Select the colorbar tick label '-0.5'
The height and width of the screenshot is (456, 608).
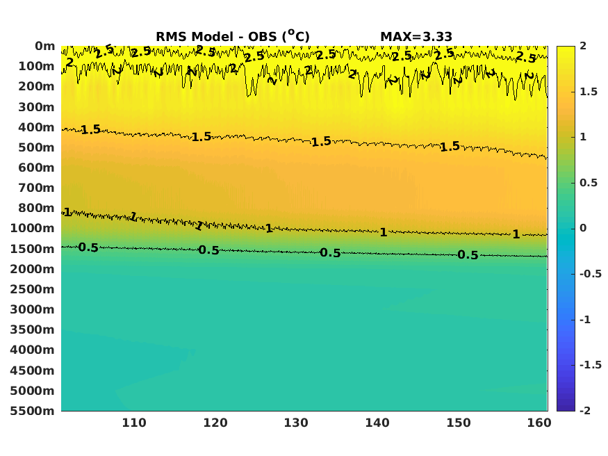coord(591,274)
